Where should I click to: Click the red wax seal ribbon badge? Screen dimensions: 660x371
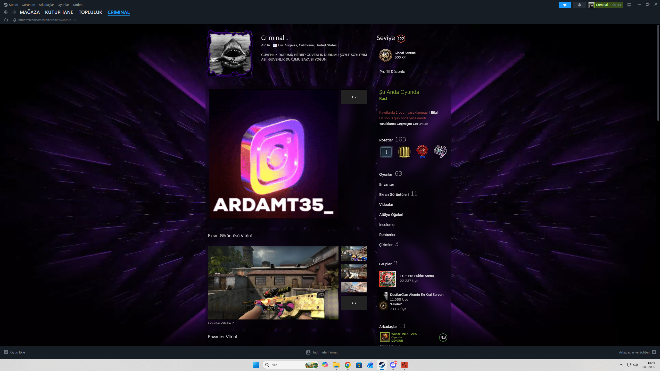click(422, 152)
